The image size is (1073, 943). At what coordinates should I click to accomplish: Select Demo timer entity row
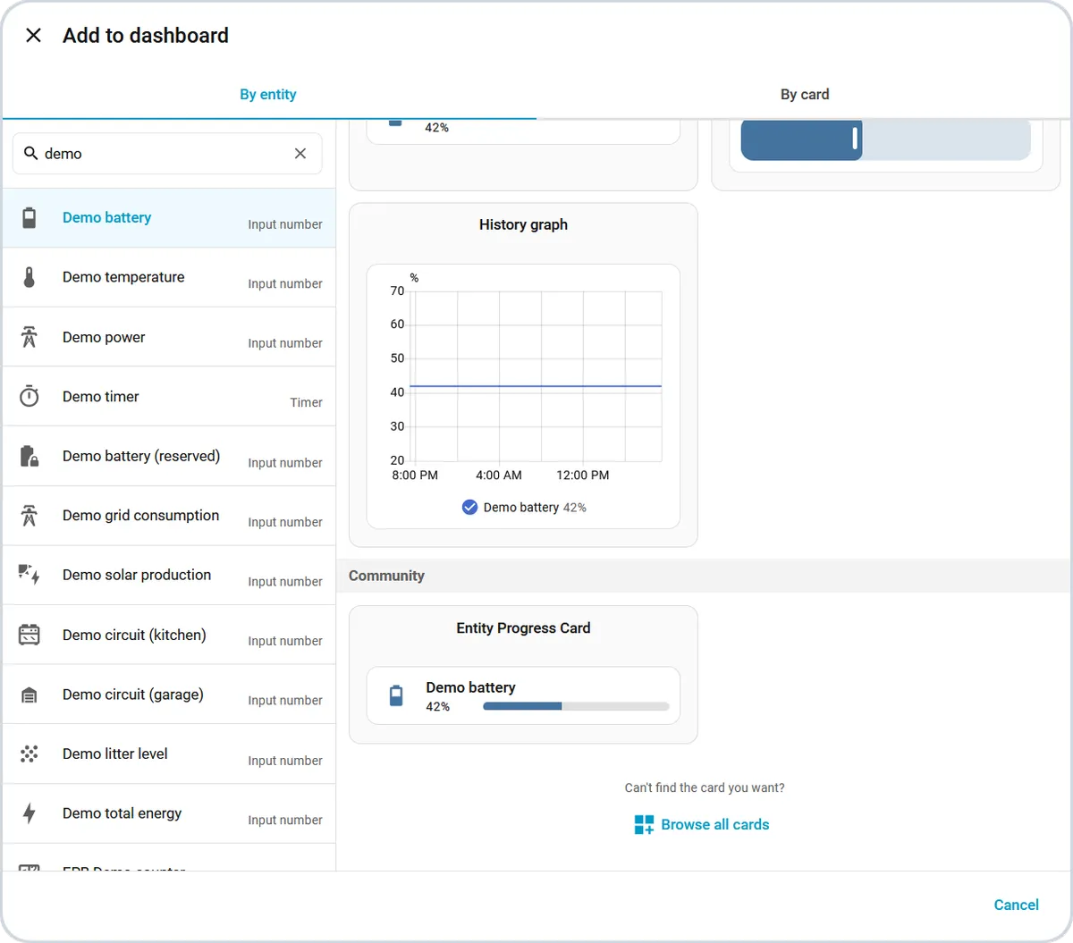pos(169,397)
